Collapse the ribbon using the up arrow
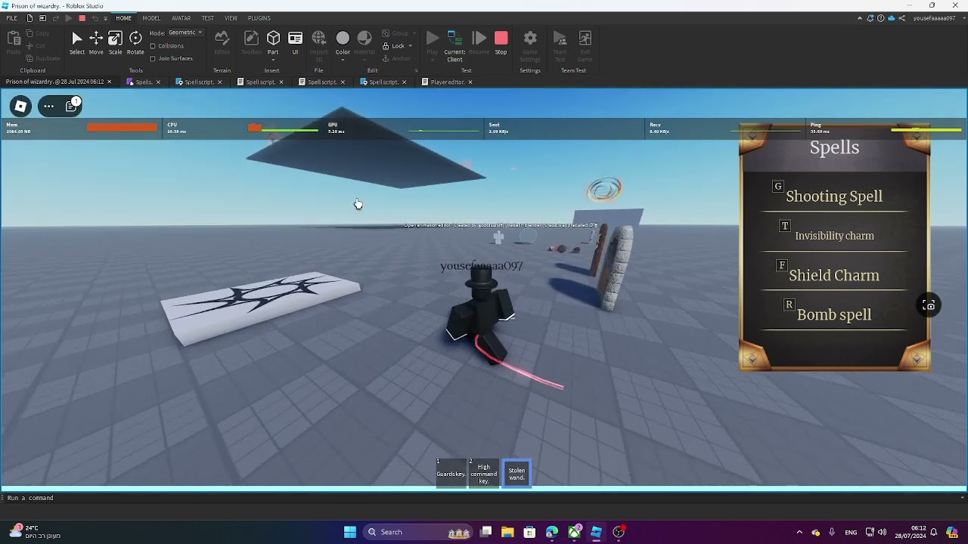Image resolution: width=968 pixels, height=544 pixels. coord(860,18)
